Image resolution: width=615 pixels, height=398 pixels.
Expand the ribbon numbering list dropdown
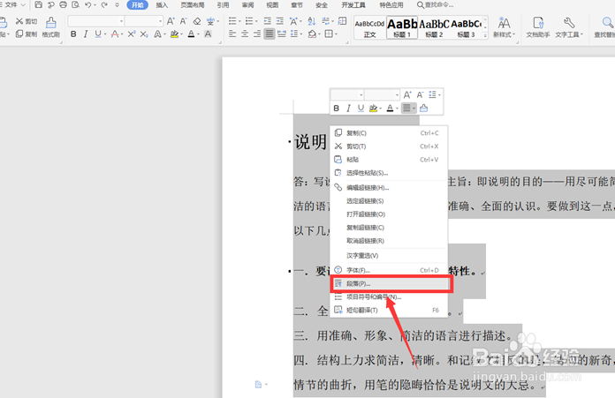(256, 21)
